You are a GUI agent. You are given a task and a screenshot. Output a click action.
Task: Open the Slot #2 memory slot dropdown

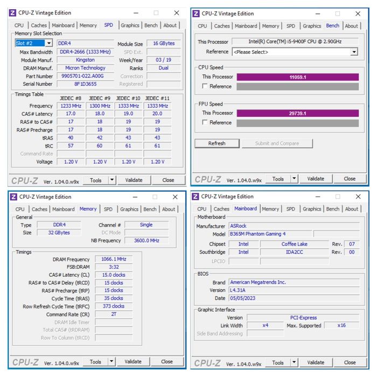49,43
